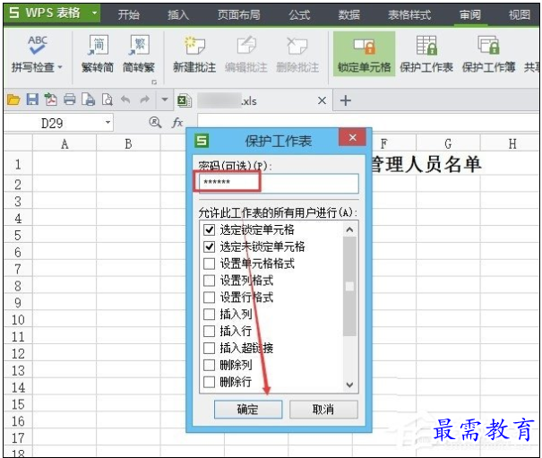The image size is (542, 458).
Task: Undo the last action
Action: click(125, 100)
